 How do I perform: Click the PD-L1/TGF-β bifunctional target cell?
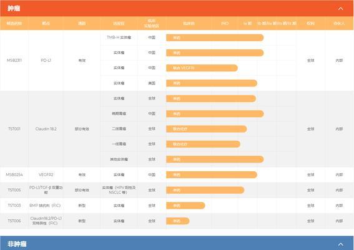[x=46, y=190]
